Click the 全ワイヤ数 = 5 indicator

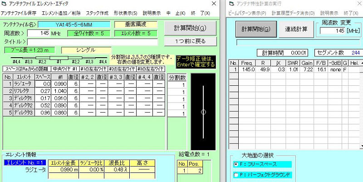89,33
